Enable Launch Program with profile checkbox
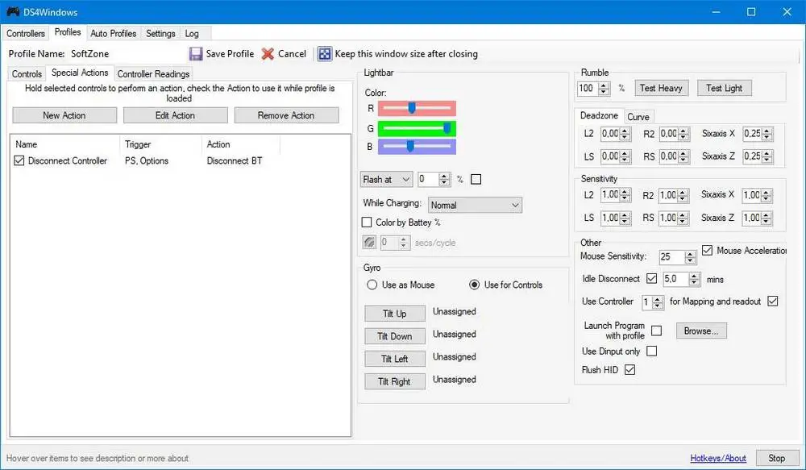 [x=656, y=331]
